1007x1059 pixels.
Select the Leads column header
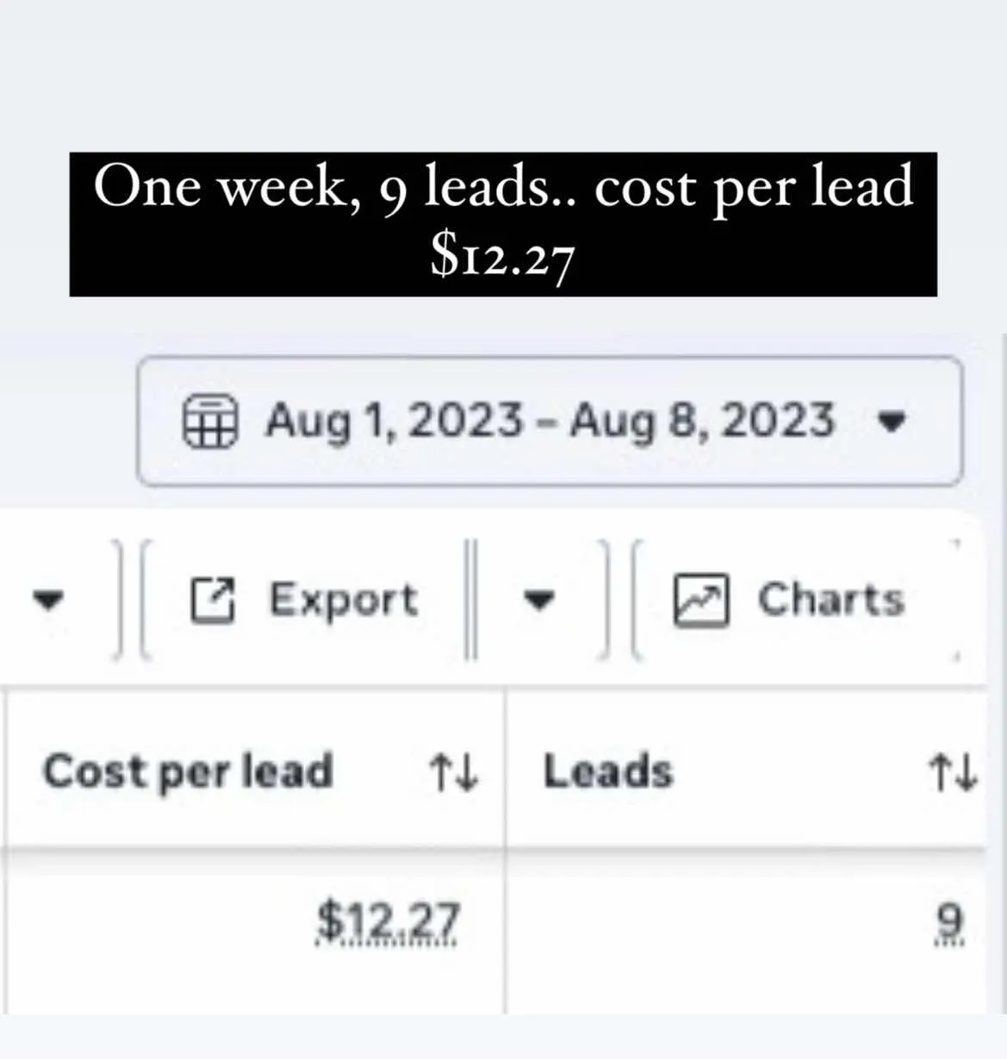click(607, 771)
